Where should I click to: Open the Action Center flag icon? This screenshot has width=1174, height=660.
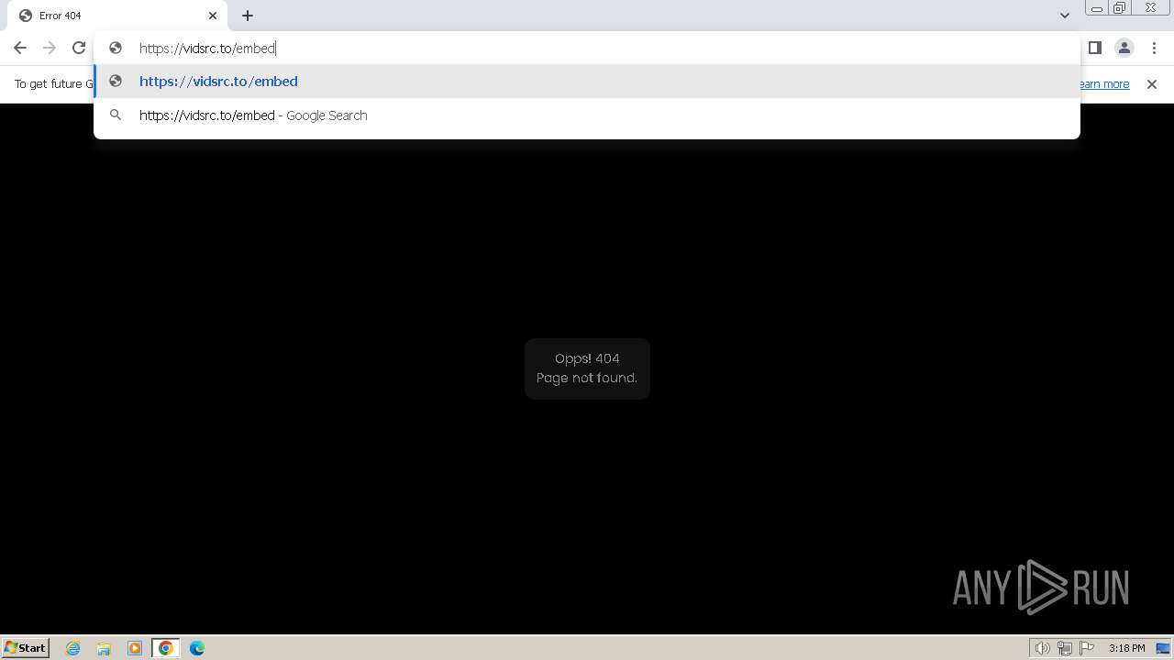point(1087,648)
